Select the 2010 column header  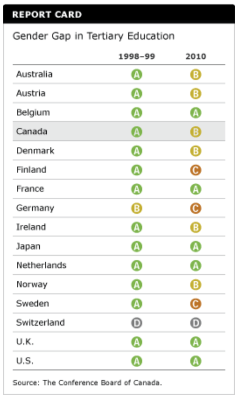196,57
